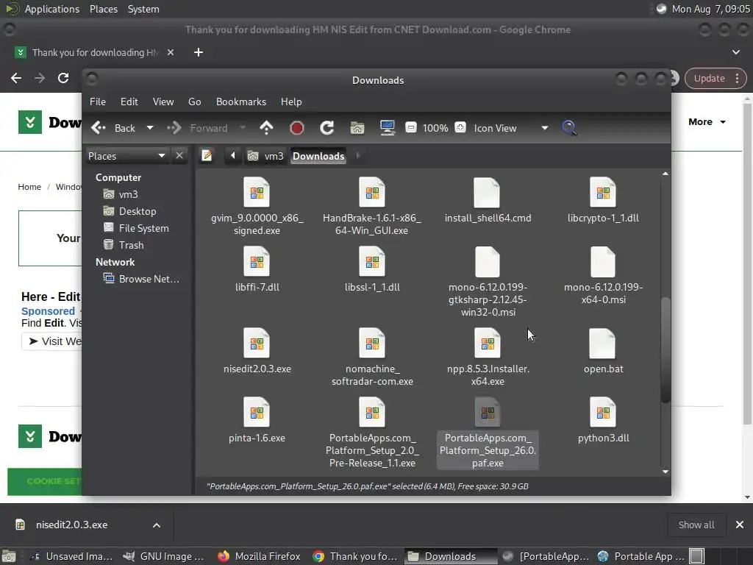Select npp.8.5.3.Installer.x64.exe file icon
753x565 pixels.
[488, 343]
